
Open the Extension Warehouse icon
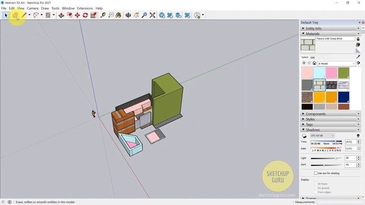click(x=170, y=15)
